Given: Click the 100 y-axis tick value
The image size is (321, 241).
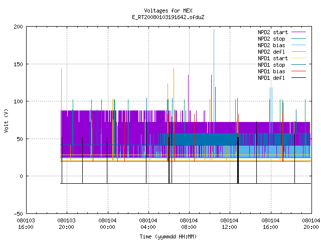Looking at the screenshot, I should (x=19, y=101).
